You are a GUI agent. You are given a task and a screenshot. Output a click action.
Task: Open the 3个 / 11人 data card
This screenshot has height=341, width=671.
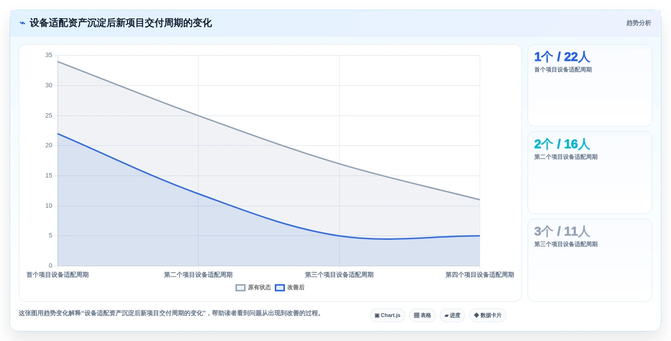(x=590, y=260)
